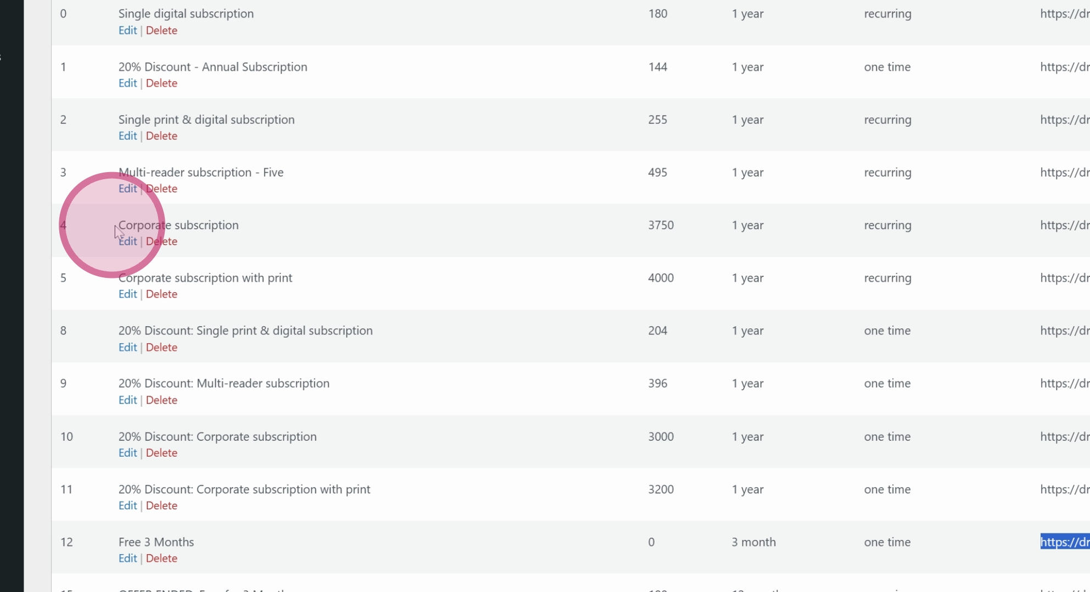Edit Single print & digital subscription
The width and height of the screenshot is (1090, 592).
pos(127,136)
